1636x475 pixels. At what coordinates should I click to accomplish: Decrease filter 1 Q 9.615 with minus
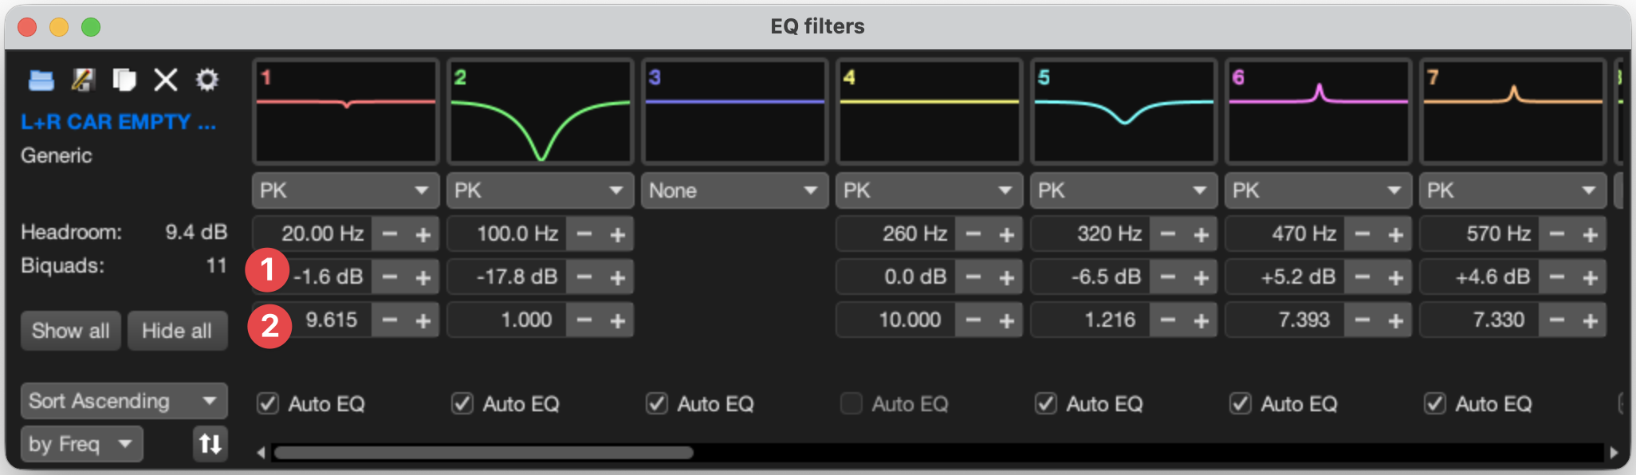[x=390, y=320]
